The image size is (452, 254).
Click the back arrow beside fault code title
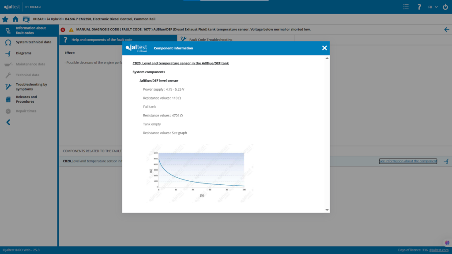[446, 30]
